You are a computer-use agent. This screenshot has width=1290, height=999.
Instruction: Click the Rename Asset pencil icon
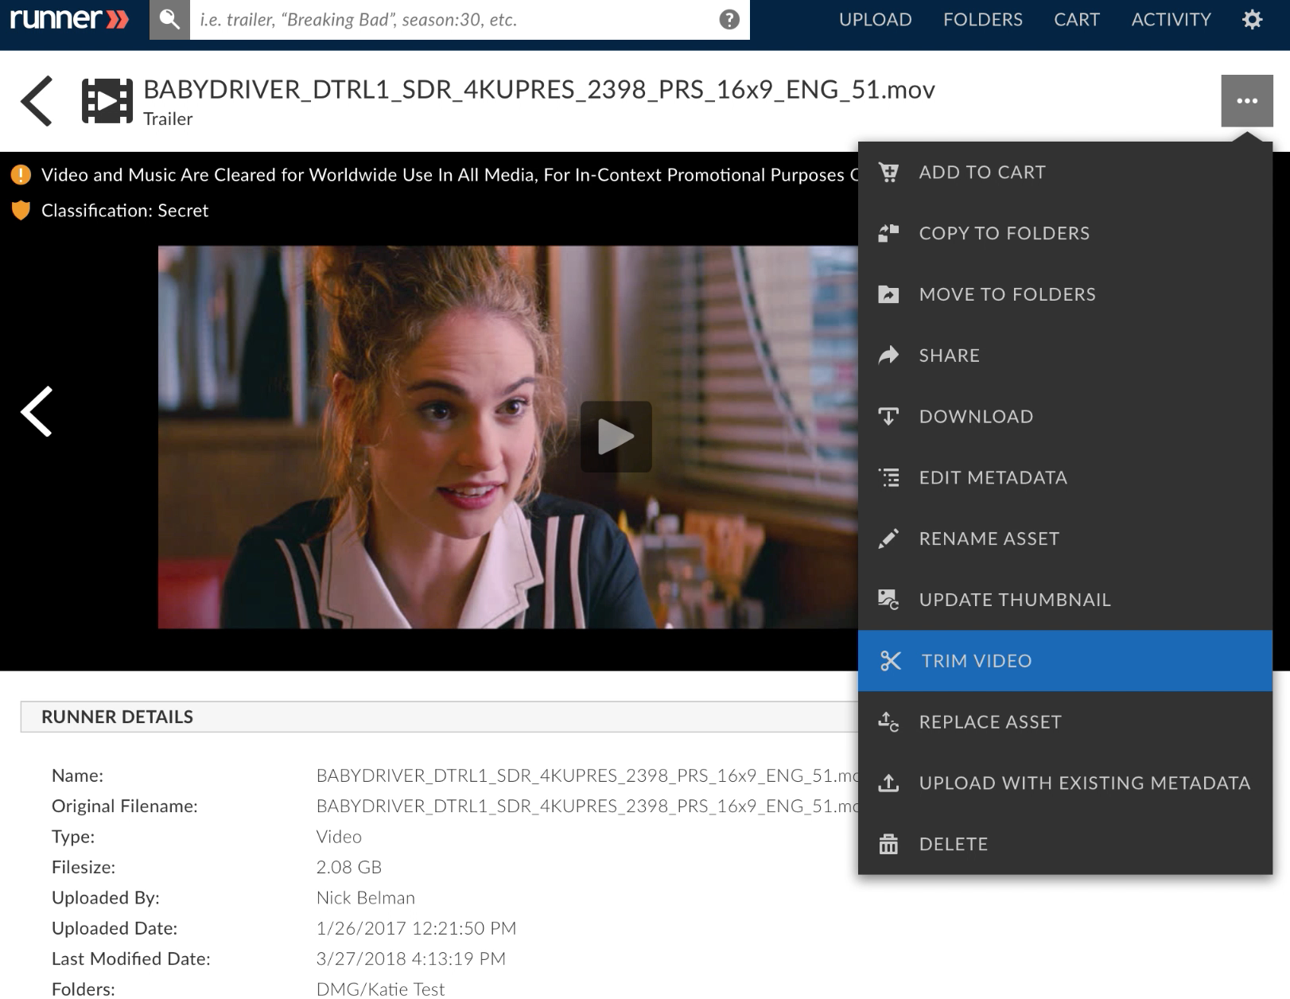click(x=888, y=538)
